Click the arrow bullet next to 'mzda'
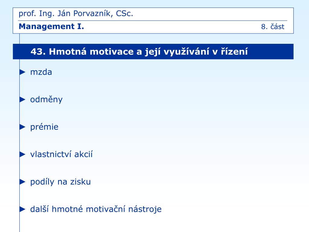 23,72
